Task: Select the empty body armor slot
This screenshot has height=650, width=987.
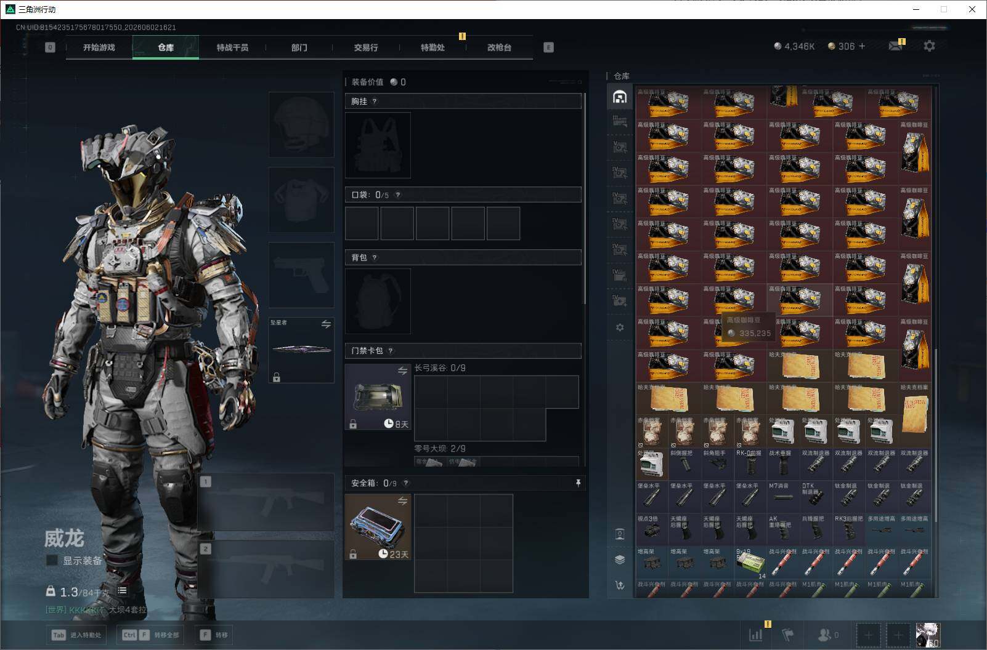Action: click(301, 199)
